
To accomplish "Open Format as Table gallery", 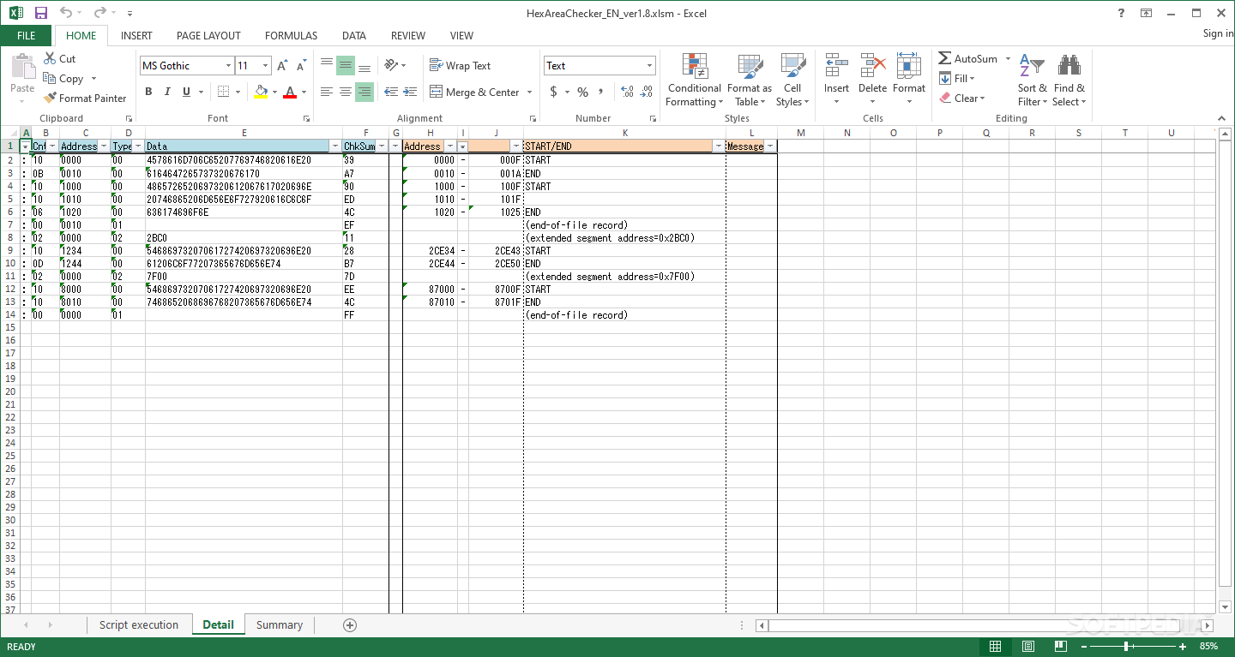I will click(750, 81).
